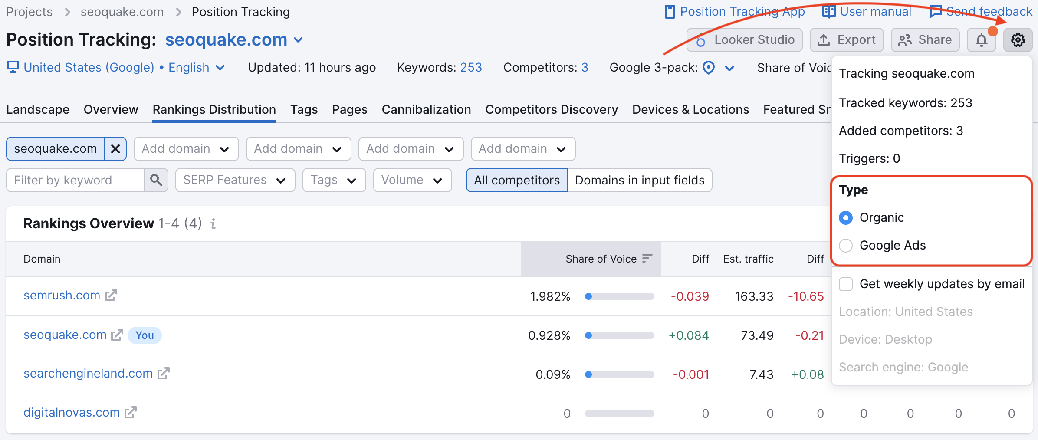Open digitalnovas.com external link icon
Image resolution: width=1038 pixels, height=440 pixels.
[x=131, y=412]
